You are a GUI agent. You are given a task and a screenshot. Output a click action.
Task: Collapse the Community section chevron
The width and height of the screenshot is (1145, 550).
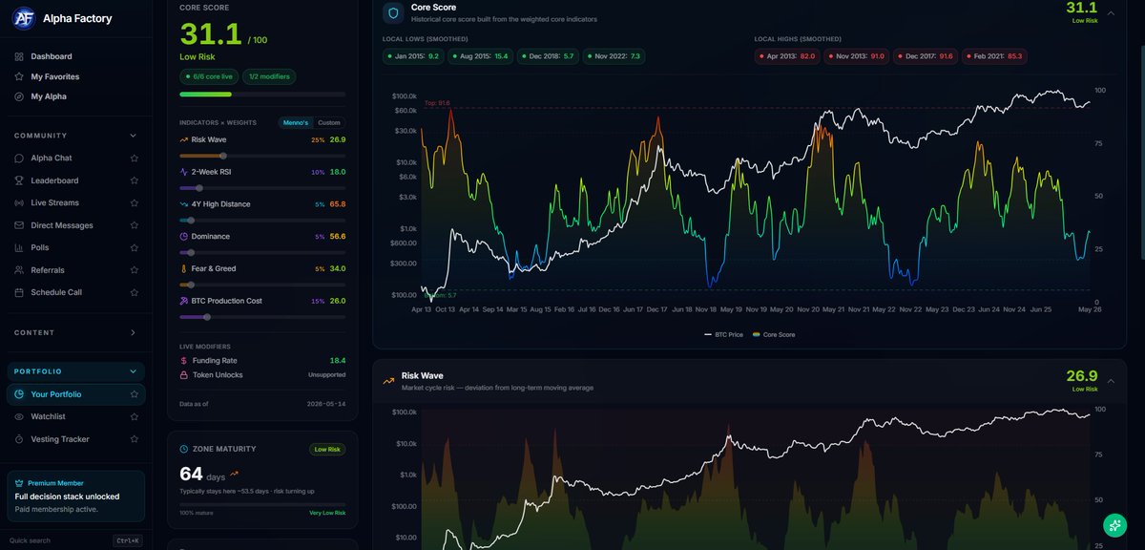[x=133, y=136]
